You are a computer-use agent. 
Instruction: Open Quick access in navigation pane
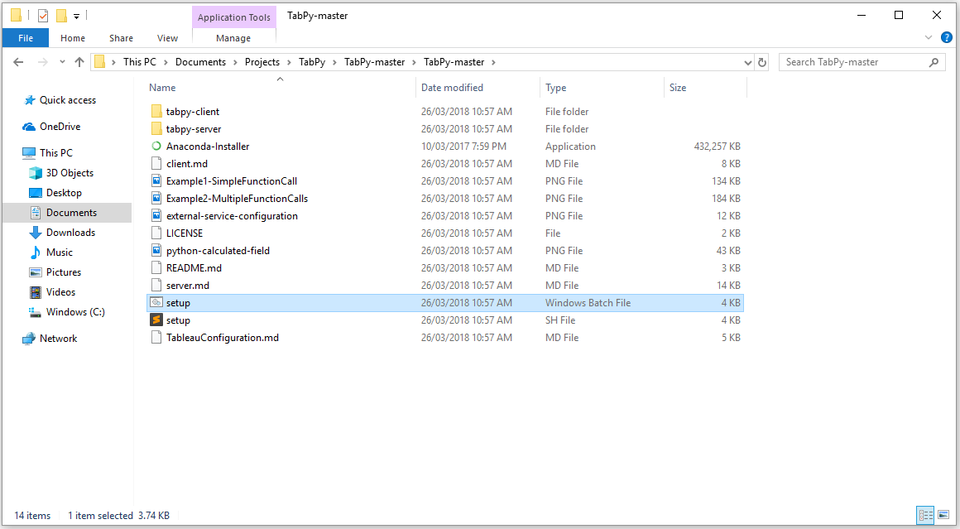tap(68, 100)
